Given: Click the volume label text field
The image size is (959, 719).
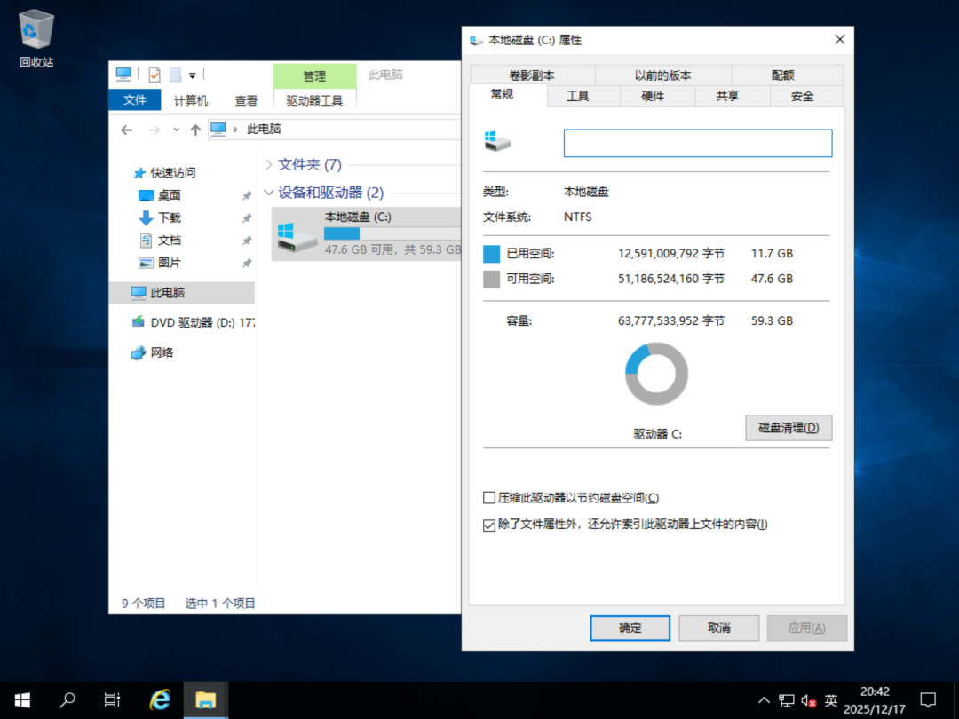Looking at the screenshot, I should [x=697, y=143].
